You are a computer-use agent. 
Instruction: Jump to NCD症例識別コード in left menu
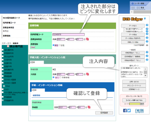pyautogui.click(x=11, y=18)
